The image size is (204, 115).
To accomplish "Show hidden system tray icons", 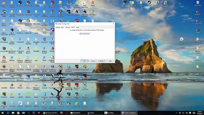I will pyautogui.click(x=176, y=113).
